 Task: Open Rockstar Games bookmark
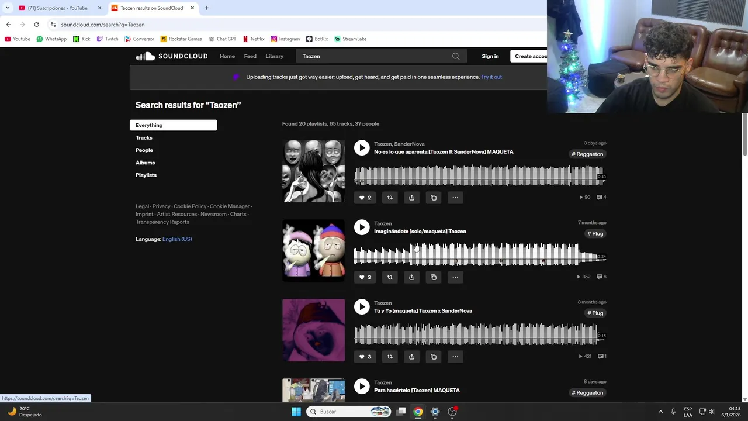pyautogui.click(x=181, y=39)
